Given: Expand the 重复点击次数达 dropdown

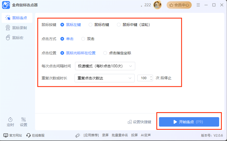Looking at the screenshot, I should (105, 78).
